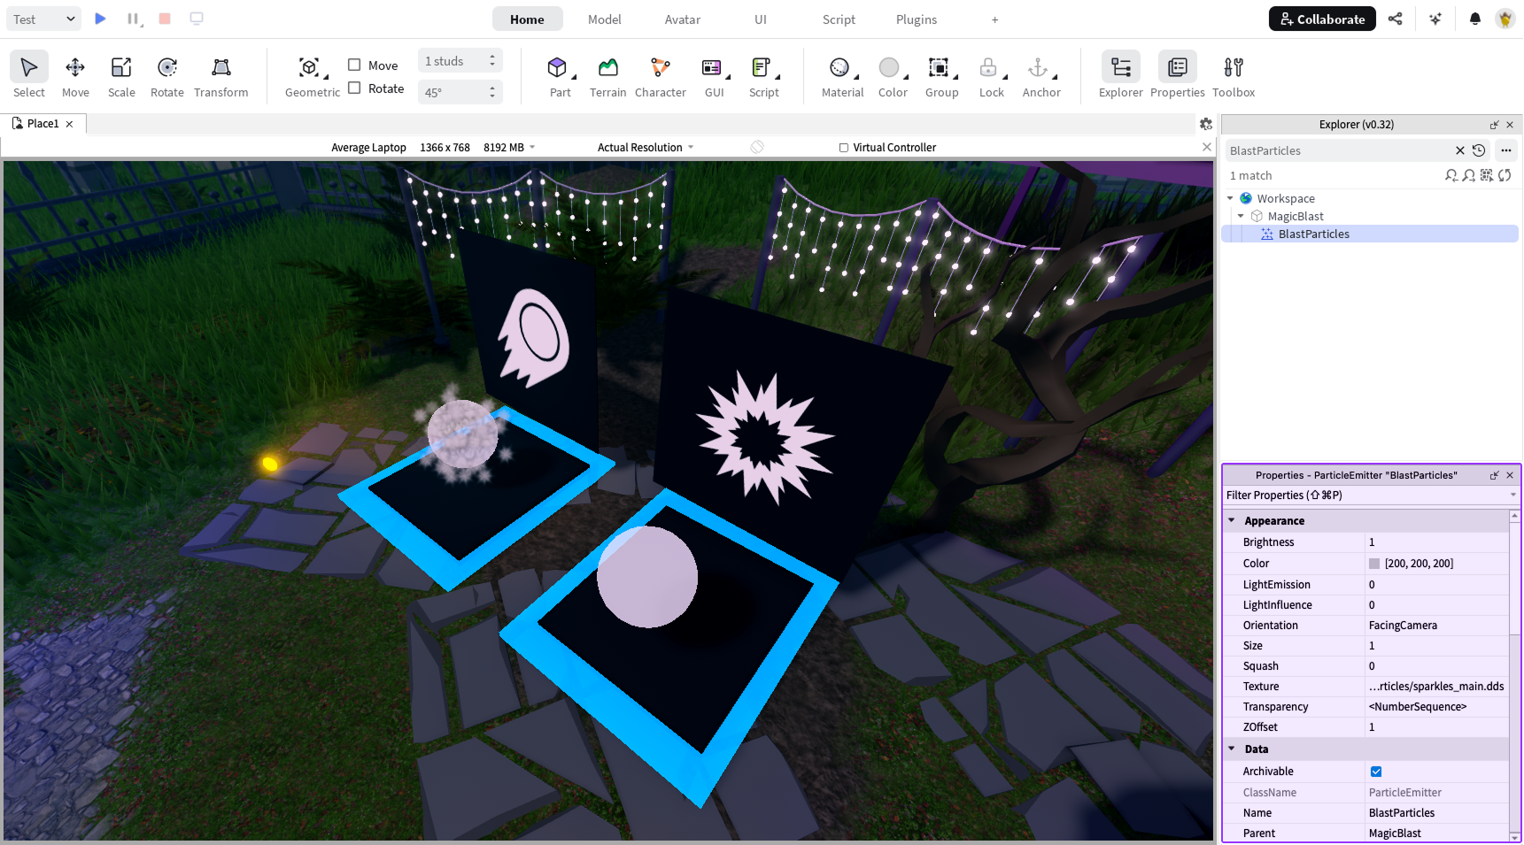The image size is (1524, 845).
Task: Click the Texture property value
Action: [1436, 687]
